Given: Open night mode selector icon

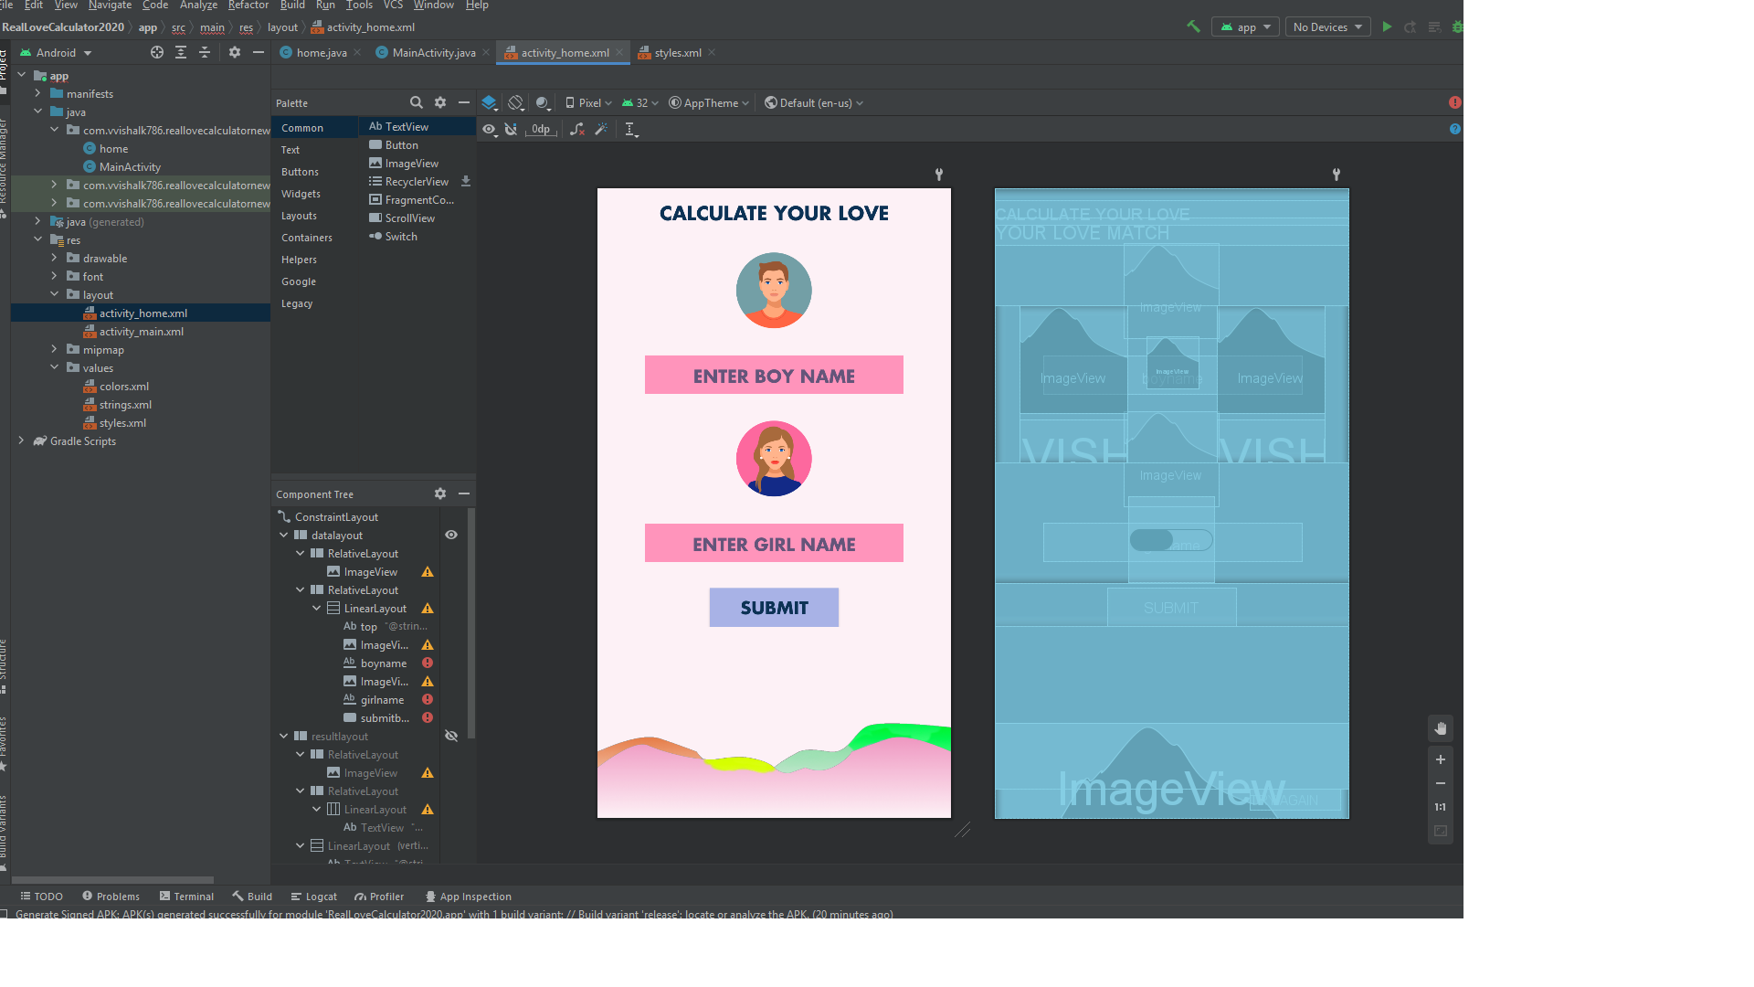Looking at the screenshot, I should (543, 102).
